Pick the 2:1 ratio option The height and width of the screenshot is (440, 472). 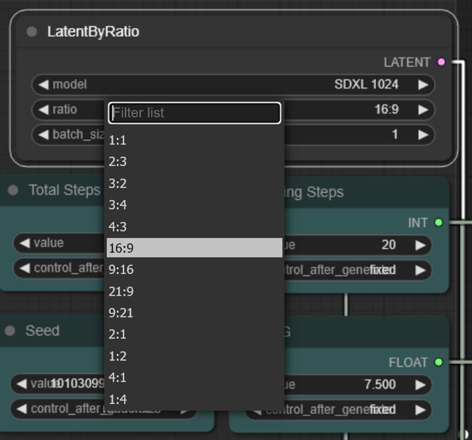coord(195,334)
